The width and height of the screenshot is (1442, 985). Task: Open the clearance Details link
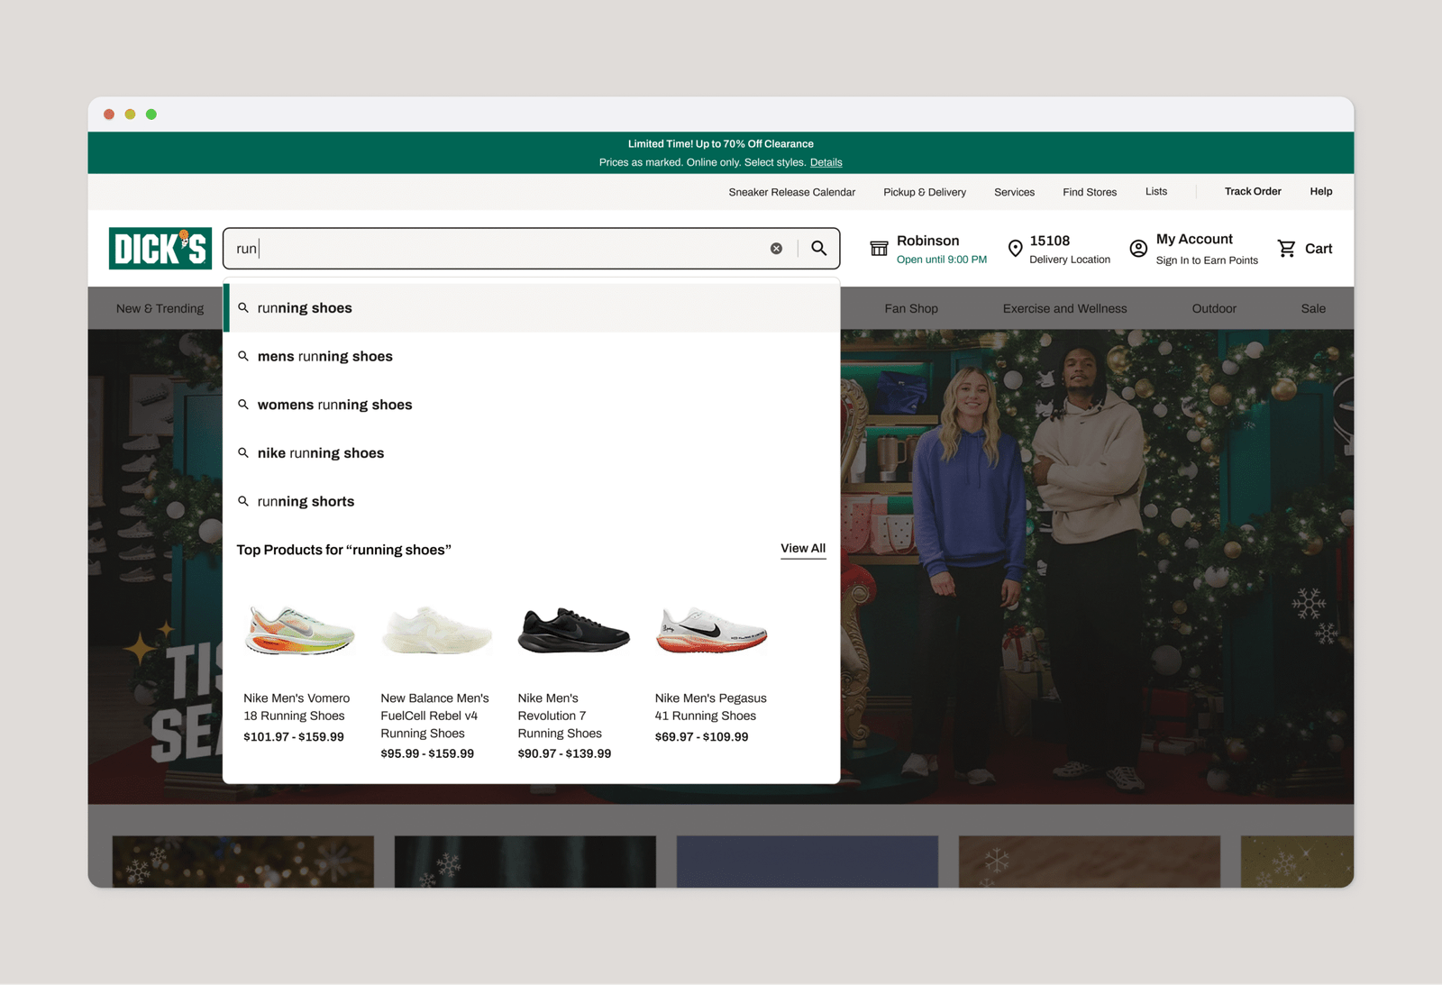tap(826, 162)
